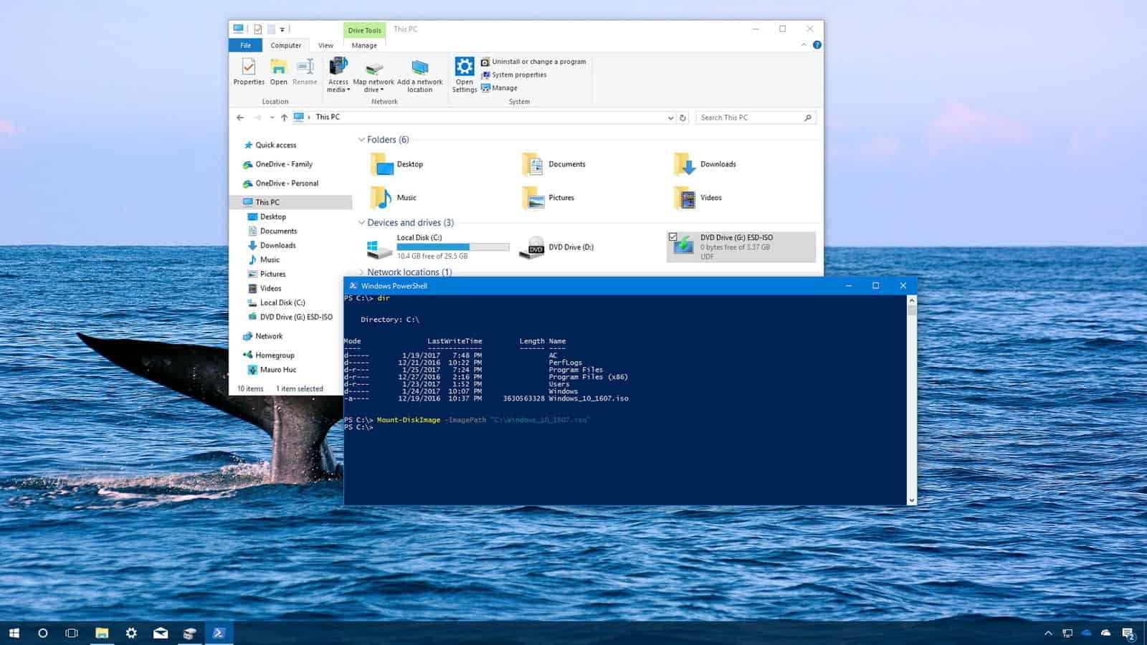Select the Videos folder in main pane
The width and height of the screenshot is (1147, 645).
coord(698,198)
